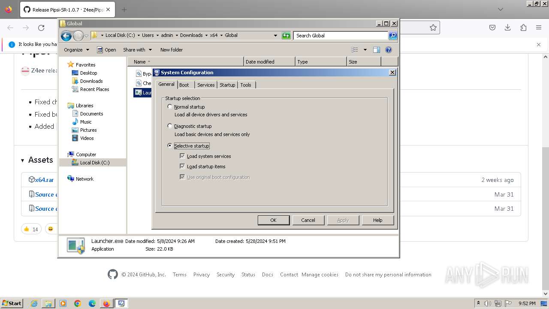Screen dimensions: 549x309
Task: Show hidden system tray icons
Action: (478, 303)
